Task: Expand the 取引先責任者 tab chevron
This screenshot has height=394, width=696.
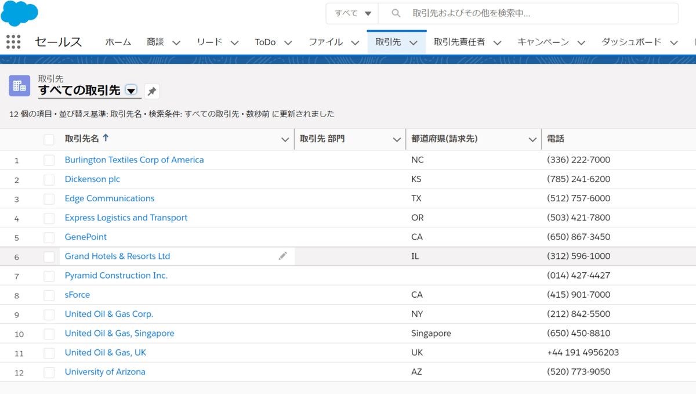Action: (x=497, y=42)
